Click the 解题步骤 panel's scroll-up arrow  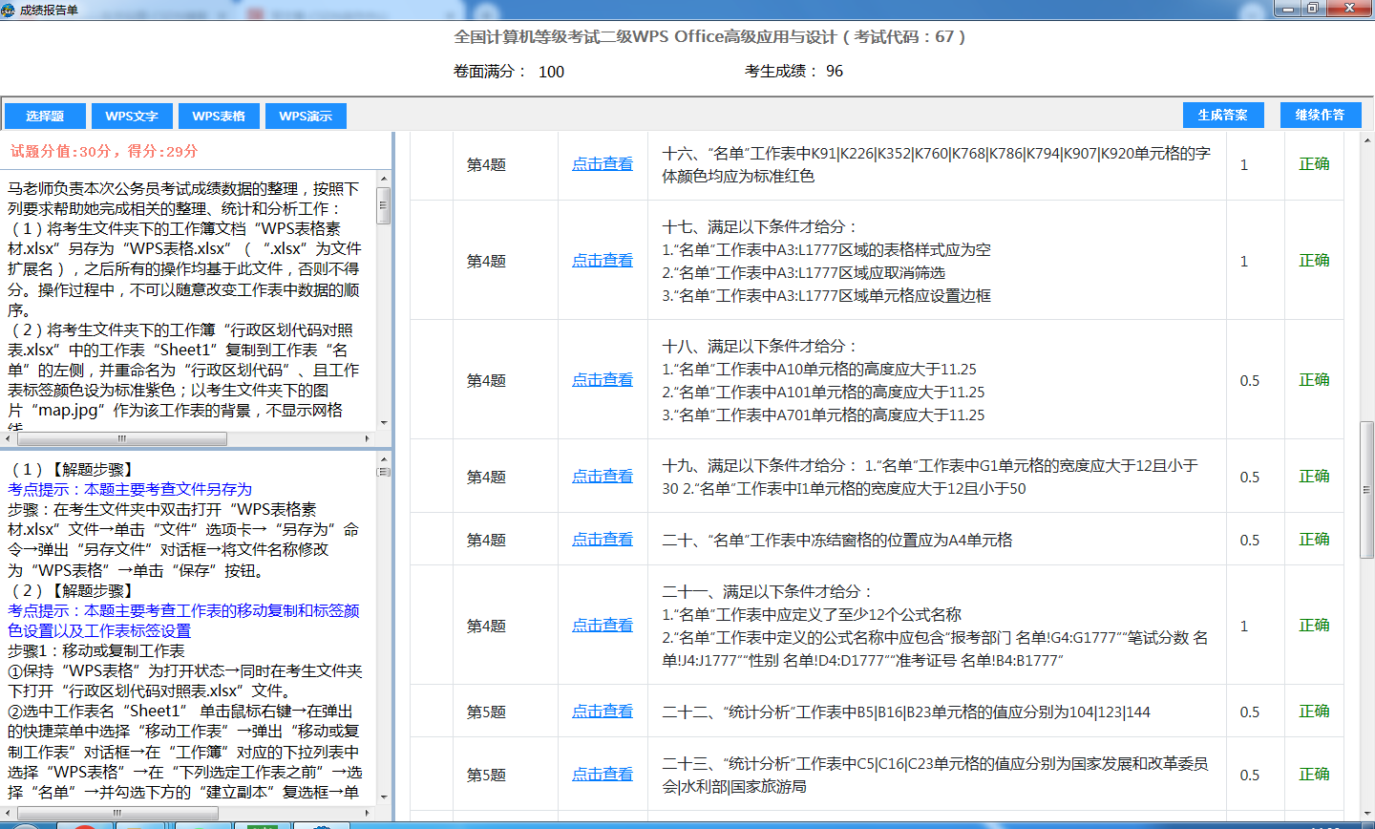pos(384,458)
